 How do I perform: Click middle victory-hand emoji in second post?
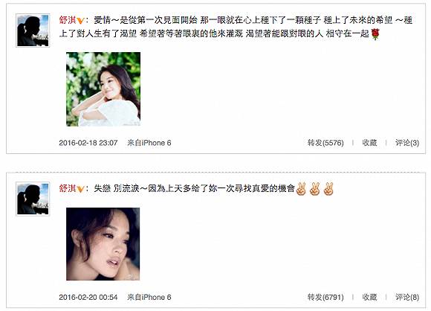tap(315, 189)
